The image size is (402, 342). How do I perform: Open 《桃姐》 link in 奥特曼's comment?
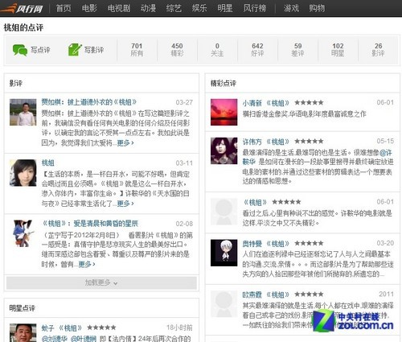coord(277,244)
